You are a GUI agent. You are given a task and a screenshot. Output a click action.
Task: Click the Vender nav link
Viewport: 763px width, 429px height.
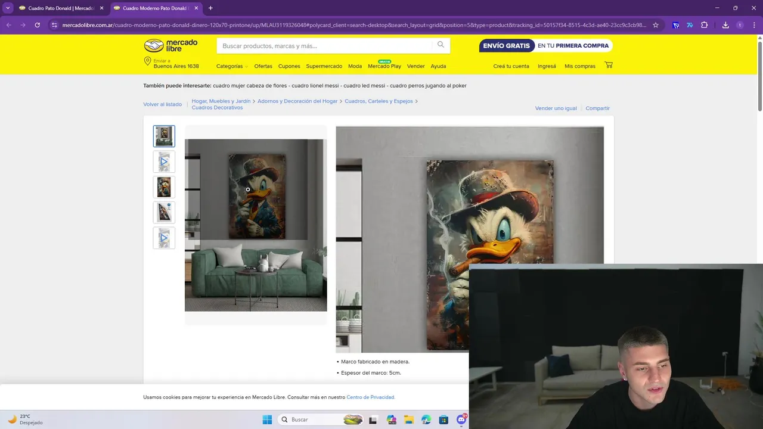coord(415,66)
